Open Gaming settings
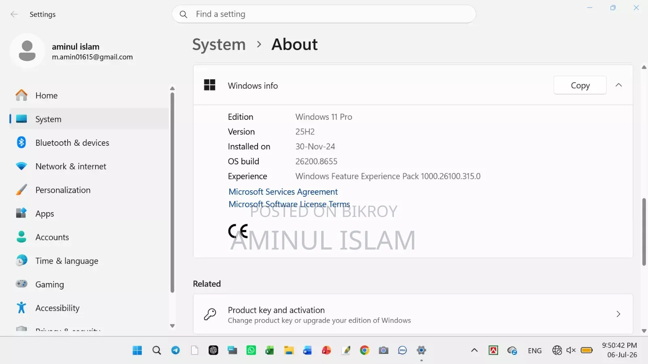The height and width of the screenshot is (364, 648). [x=89, y=284]
